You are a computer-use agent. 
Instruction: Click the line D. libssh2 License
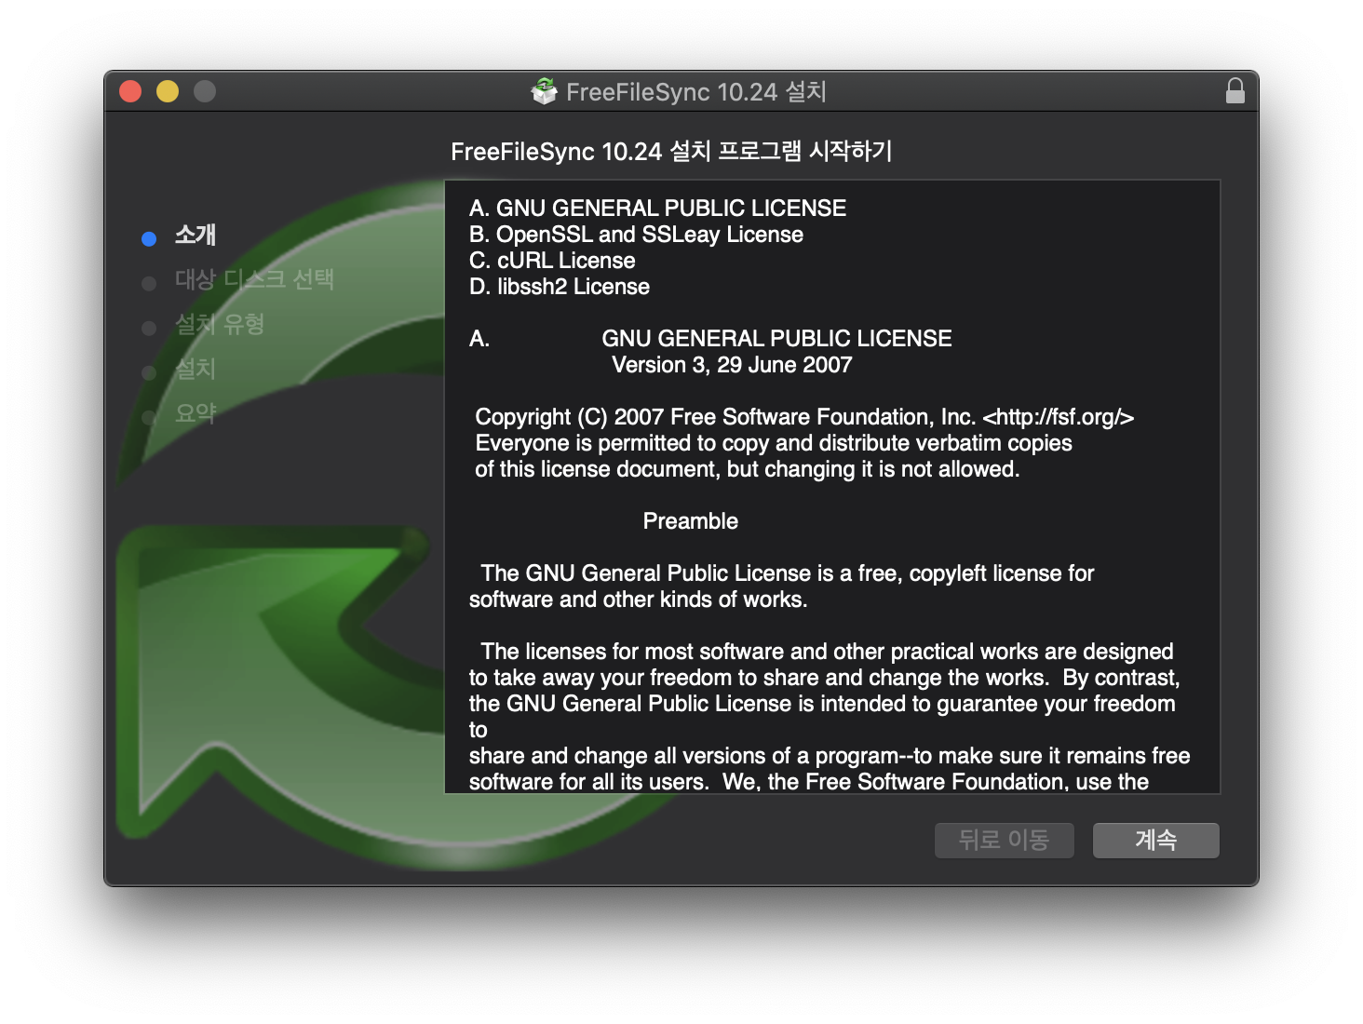(560, 286)
